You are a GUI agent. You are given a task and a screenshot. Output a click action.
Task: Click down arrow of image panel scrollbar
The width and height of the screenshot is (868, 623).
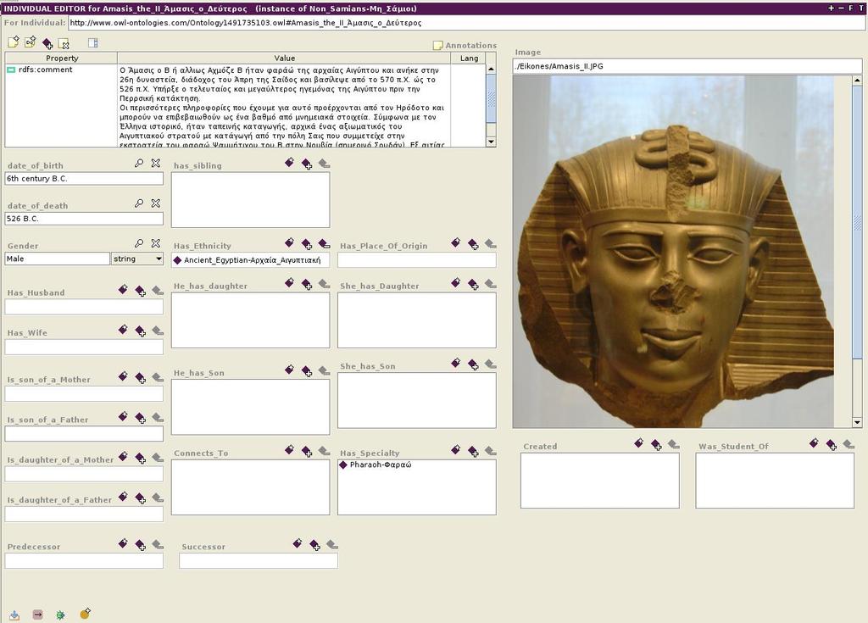pos(858,422)
